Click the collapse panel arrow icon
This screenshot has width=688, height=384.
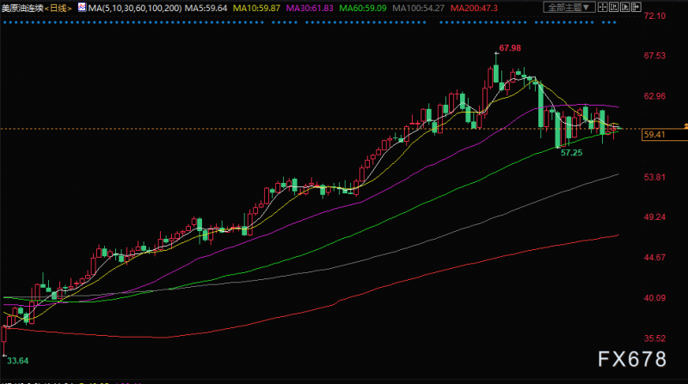pos(636,7)
